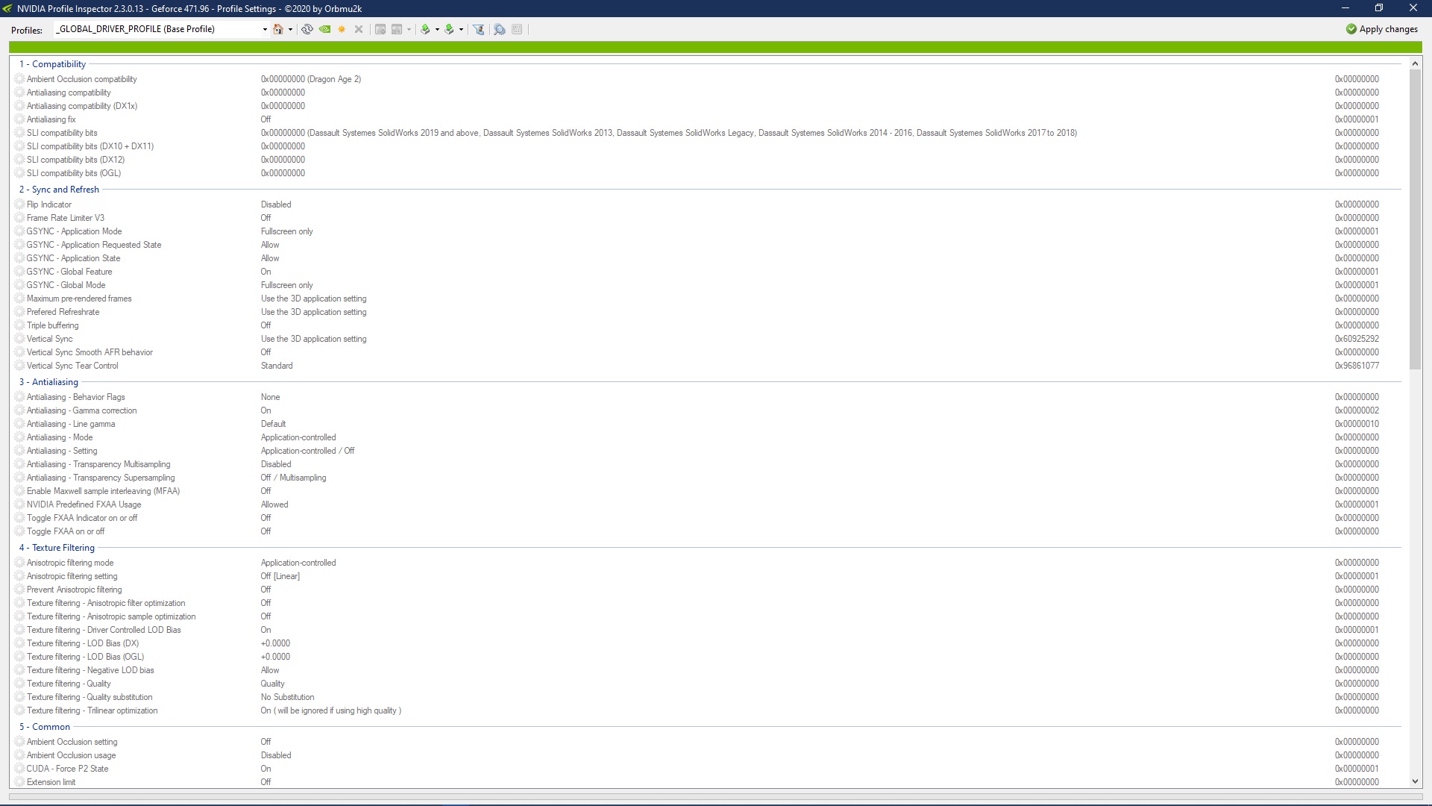Click the NVIDIA Predefined FXAA Usage 'Allowed' value
Screen dimensions: 1432x806
click(x=274, y=504)
